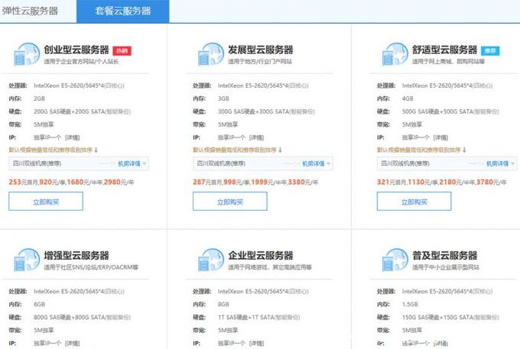Open the IP [详情] link for 创业型
The height and width of the screenshot is (349, 520).
73,137
